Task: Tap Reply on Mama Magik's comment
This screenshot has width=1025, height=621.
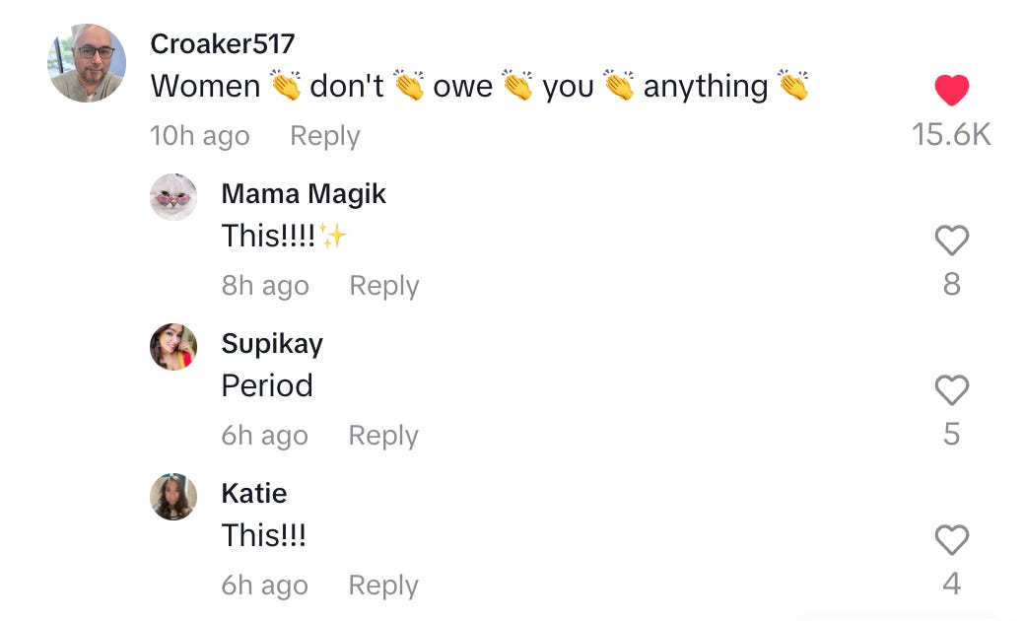Action: (382, 286)
